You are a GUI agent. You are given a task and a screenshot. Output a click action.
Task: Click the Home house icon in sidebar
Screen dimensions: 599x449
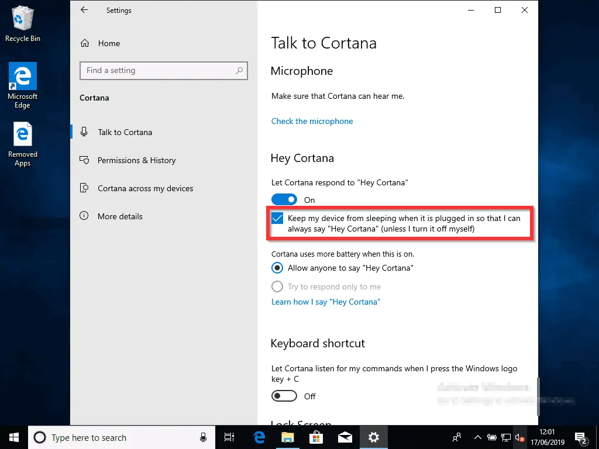(85, 43)
